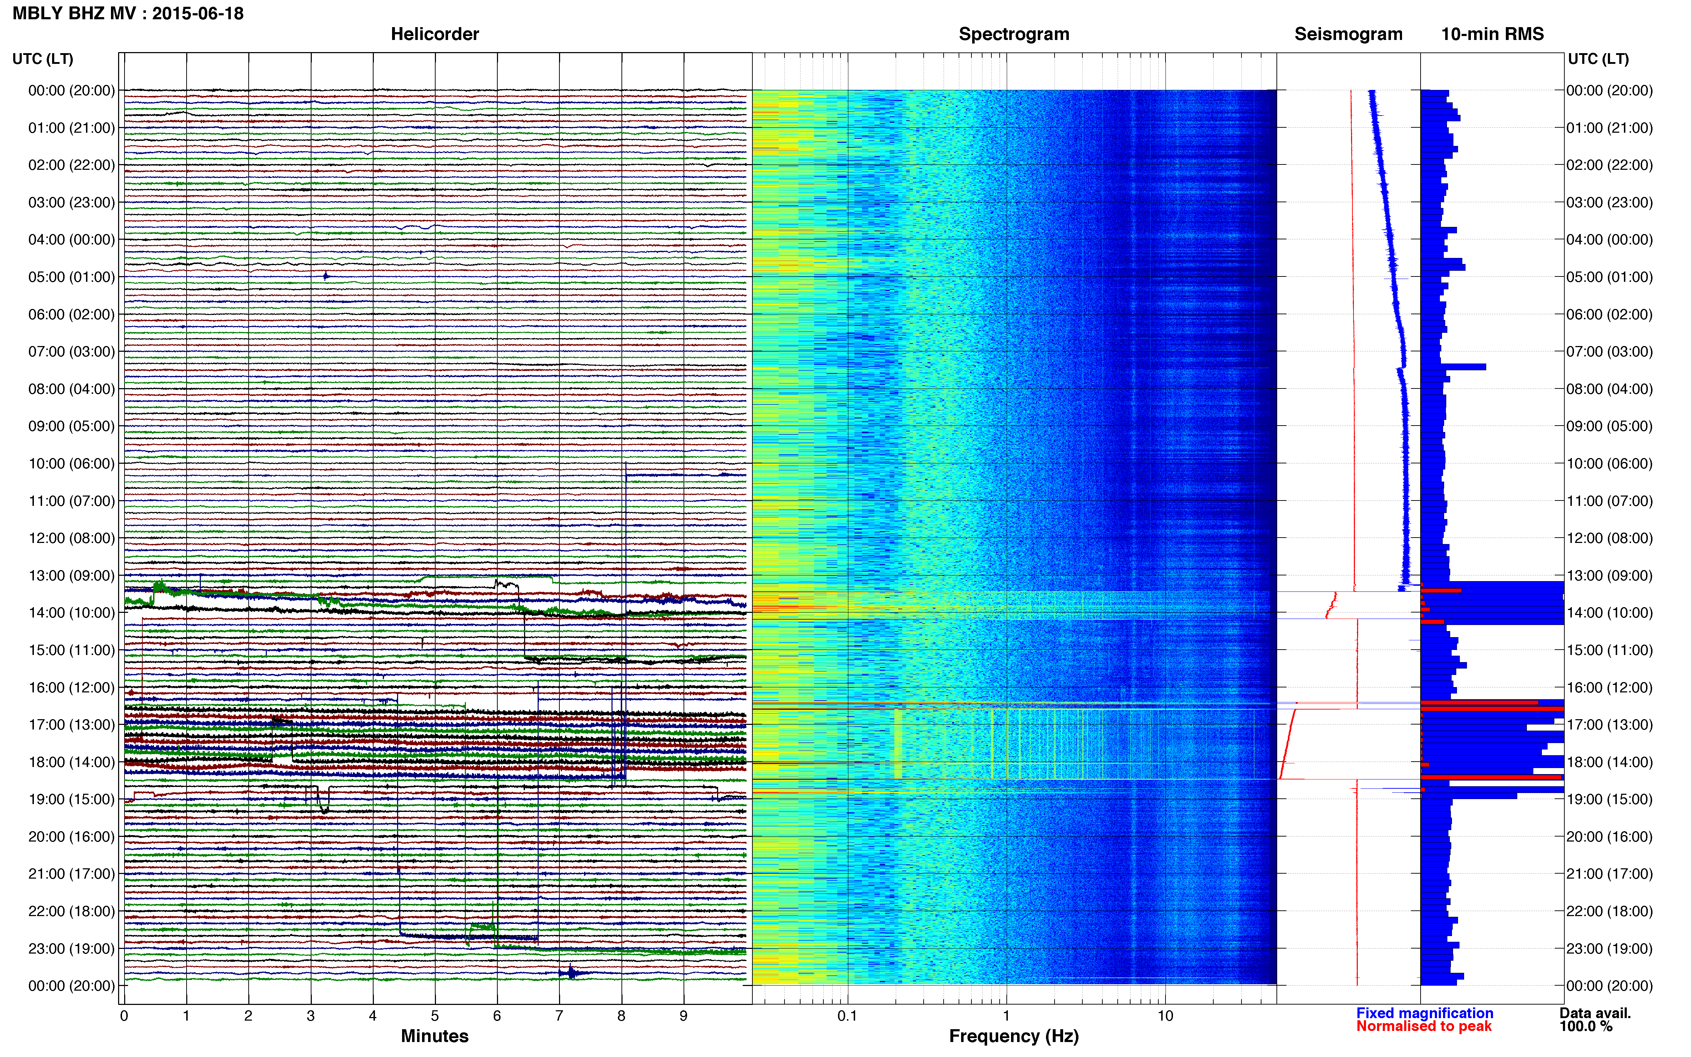This screenshot has height=1057, width=1691.
Task: Click left time label '13:00 (09:00)'
Action: [x=71, y=575]
